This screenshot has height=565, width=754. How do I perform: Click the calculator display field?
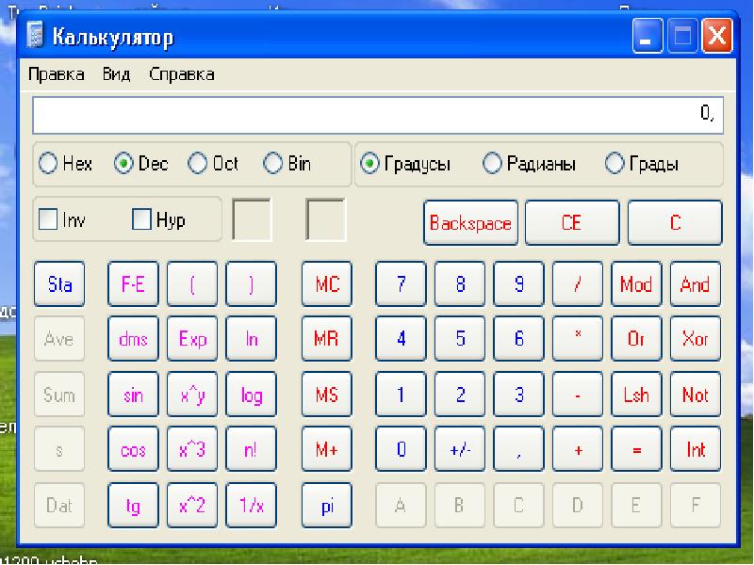pyautogui.click(x=377, y=115)
